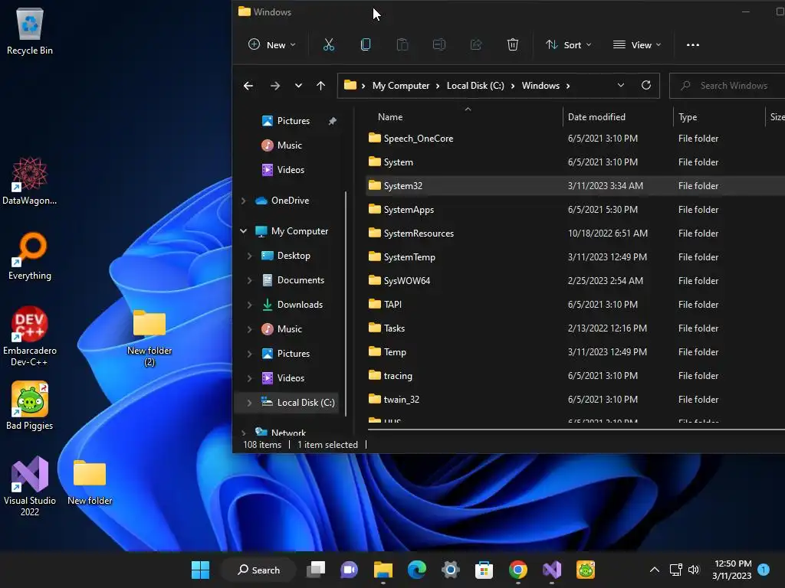Open the Settings gear in taskbar
The height and width of the screenshot is (588, 785).
click(451, 570)
